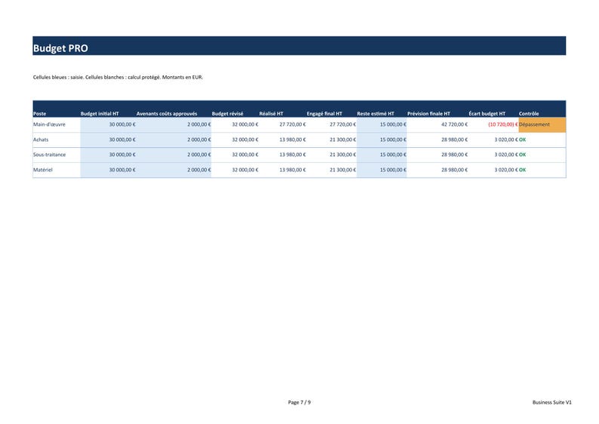Image resolution: width=599 pixels, height=424 pixels.
Task: Click Achats Prévision finale value 28 980,00 €
Action: [455, 140]
